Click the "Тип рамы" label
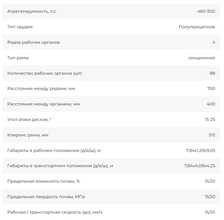The image size is (224, 220). 18,58
